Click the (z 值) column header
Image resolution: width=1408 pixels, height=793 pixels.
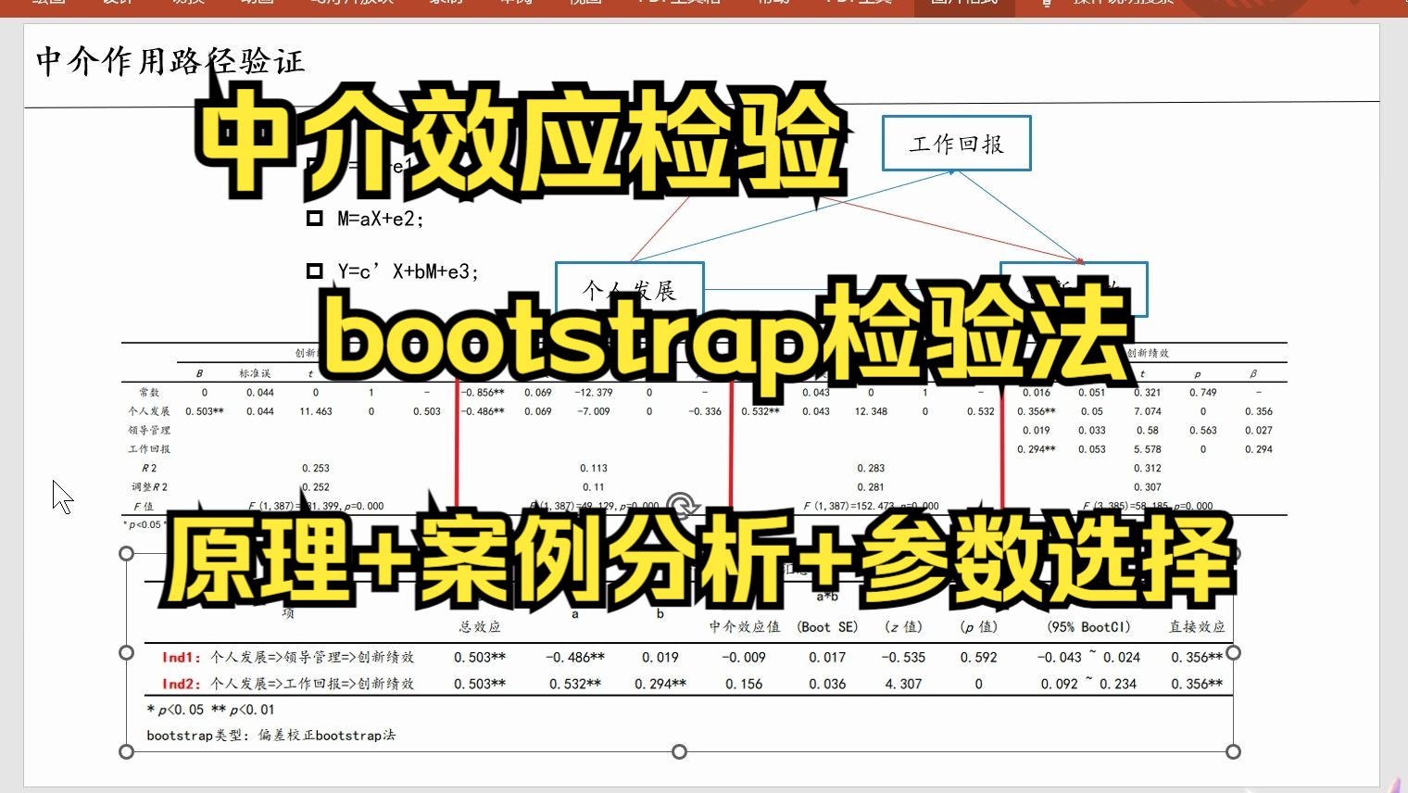click(903, 627)
